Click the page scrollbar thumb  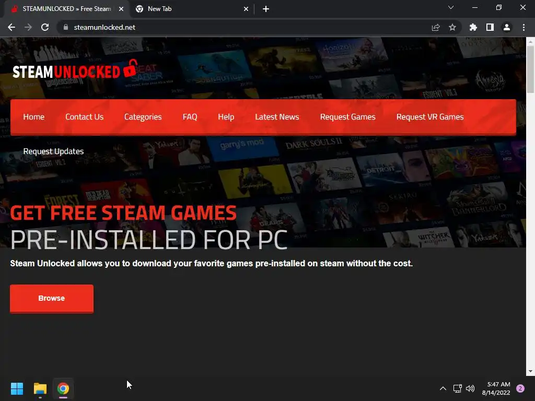pos(530,69)
